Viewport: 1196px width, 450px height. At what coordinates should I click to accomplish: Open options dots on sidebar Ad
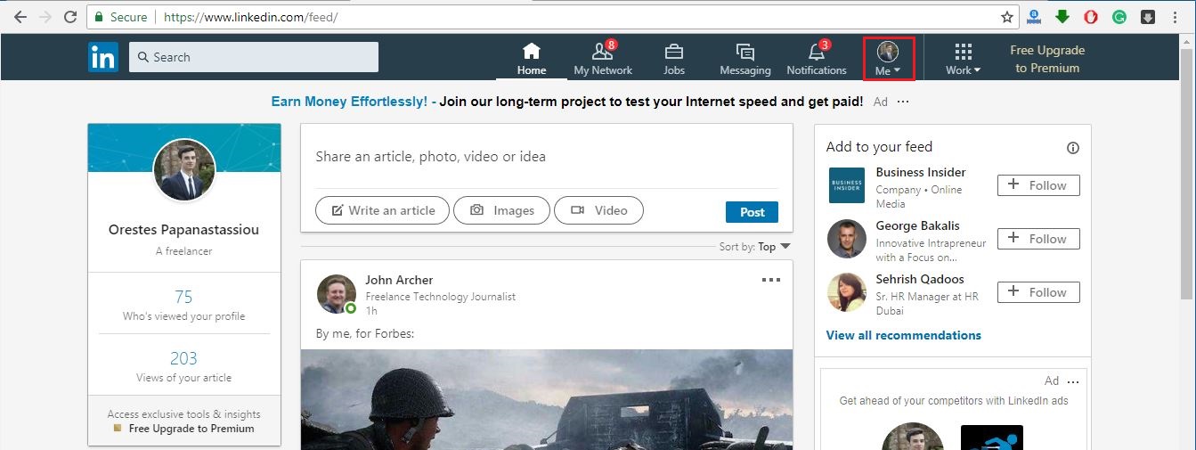point(1074,381)
